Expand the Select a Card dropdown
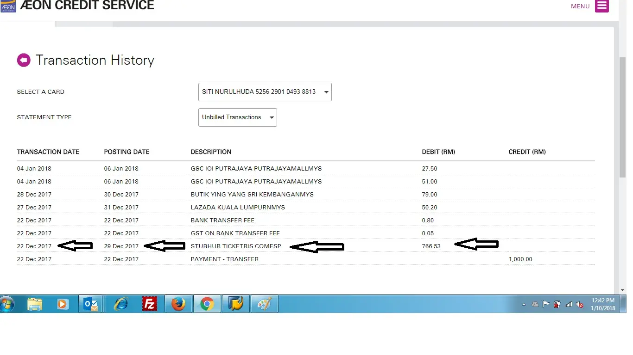This screenshot has width=633, height=355. pos(265,92)
